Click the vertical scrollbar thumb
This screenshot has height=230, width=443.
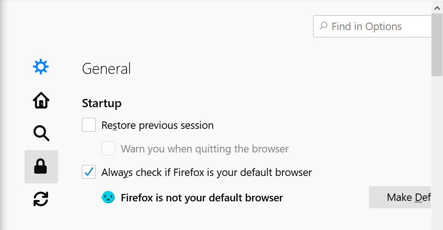coord(437,45)
